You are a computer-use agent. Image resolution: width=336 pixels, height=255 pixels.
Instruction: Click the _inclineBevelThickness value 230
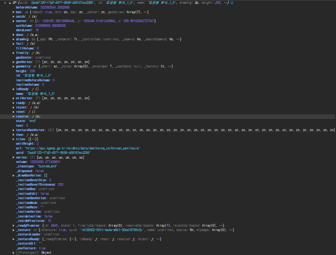pyautogui.click(x=61, y=184)
